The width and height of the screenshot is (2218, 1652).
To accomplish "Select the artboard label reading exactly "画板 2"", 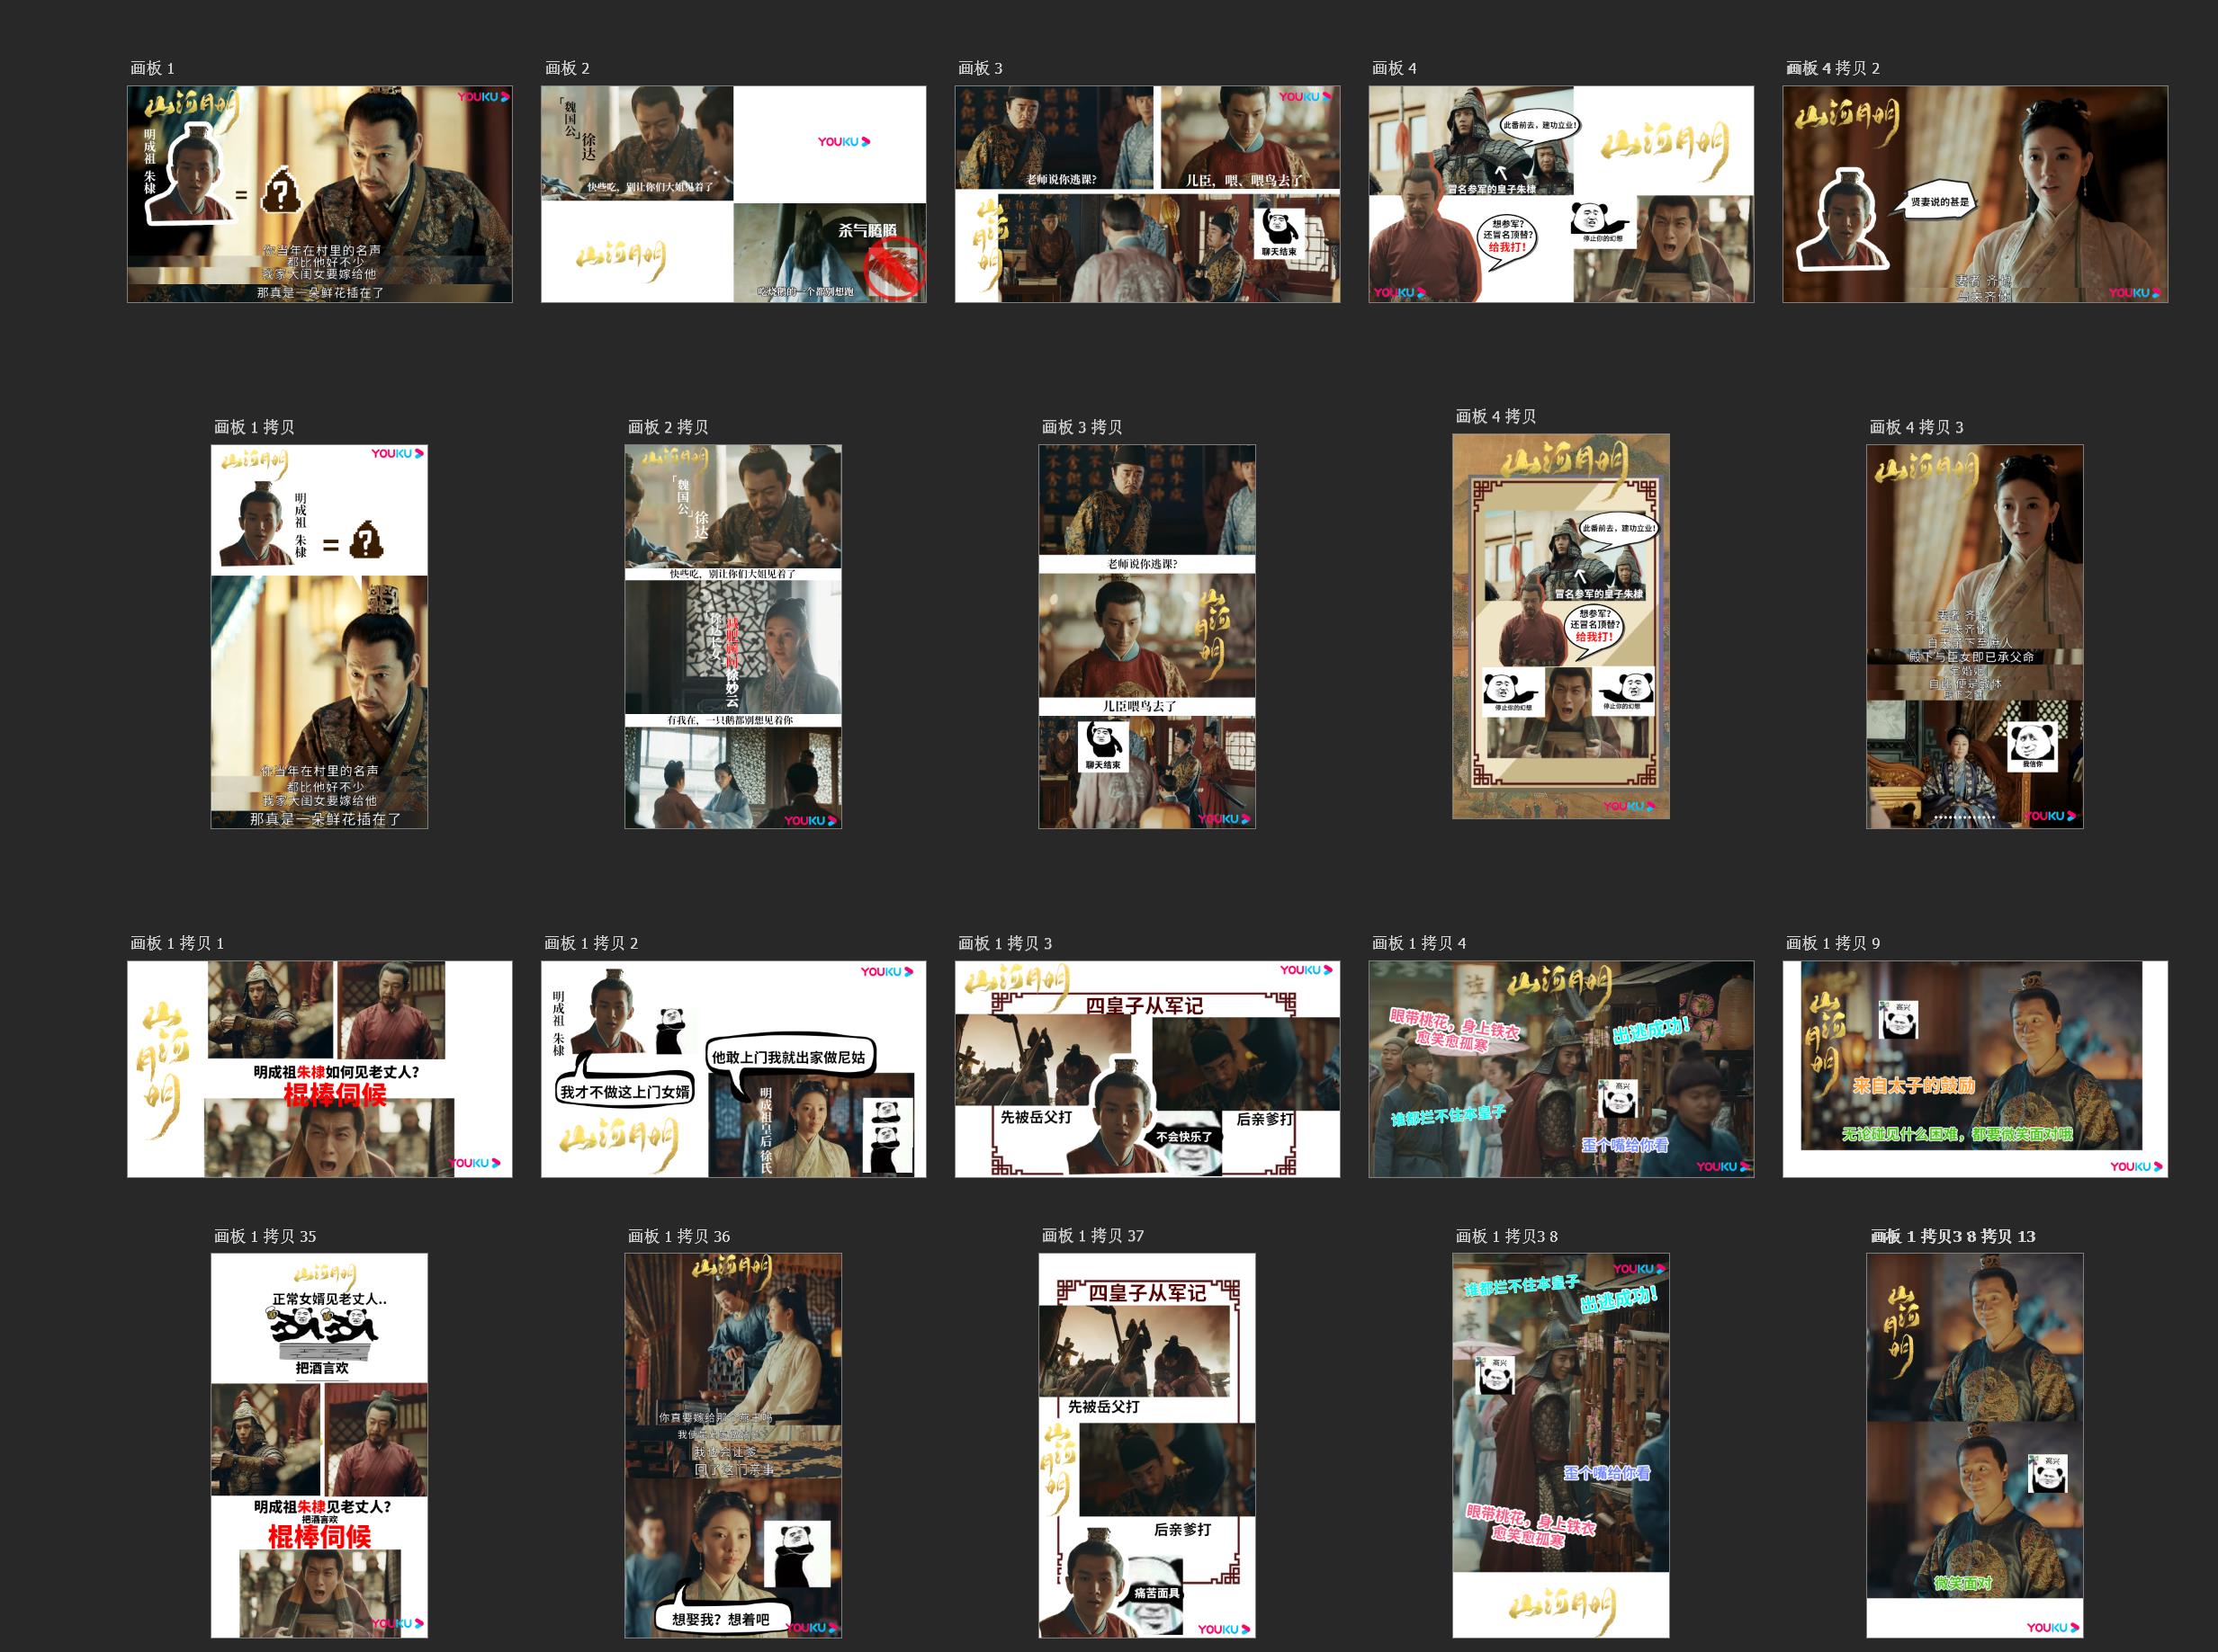I will pos(566,68).
